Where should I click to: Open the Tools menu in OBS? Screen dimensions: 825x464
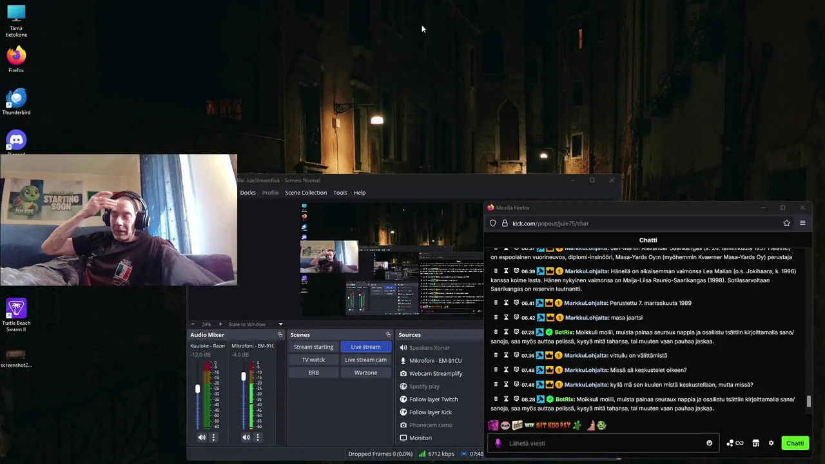tap(340, 193)
